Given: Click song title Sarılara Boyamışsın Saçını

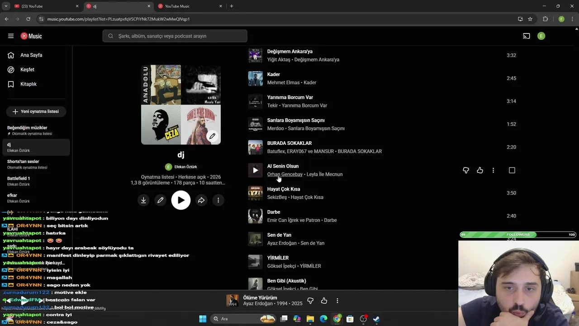Looking at the screenshot, I should 296,120.
